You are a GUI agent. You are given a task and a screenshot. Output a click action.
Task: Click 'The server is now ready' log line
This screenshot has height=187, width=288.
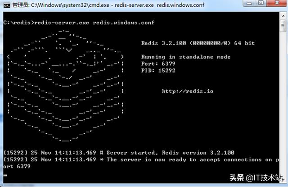pos(141,160)
